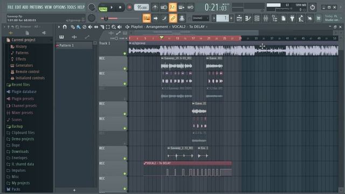Toggle the multilink to controllers icon

173,18
